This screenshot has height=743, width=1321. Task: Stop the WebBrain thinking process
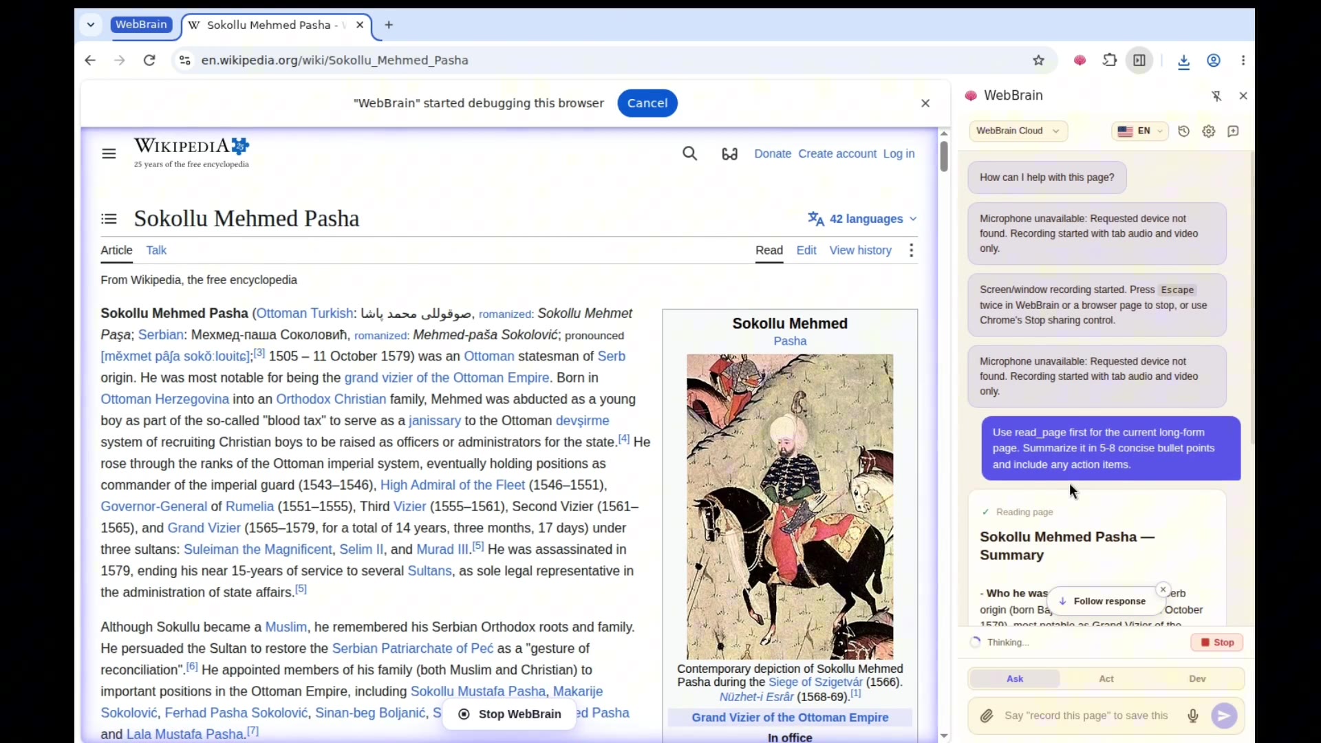pyautogui.click(x=1217, y=643)
